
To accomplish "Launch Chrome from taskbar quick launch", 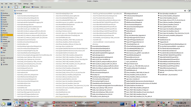I will point(28,106).
